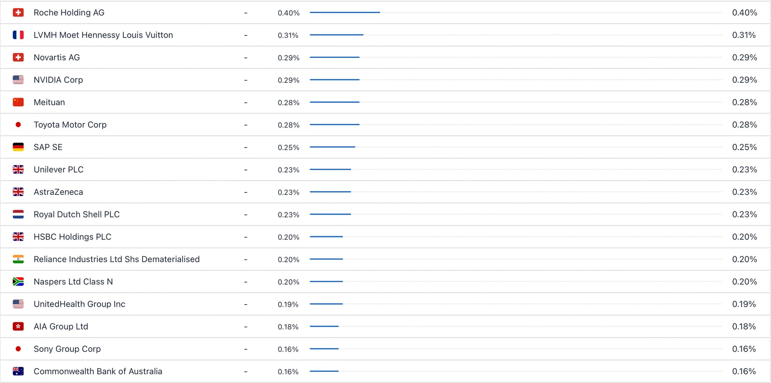Viewport: 771px width, 383px height.
Task: Click the Roche Holding weight bar
Action: click(x=345, y=12)
